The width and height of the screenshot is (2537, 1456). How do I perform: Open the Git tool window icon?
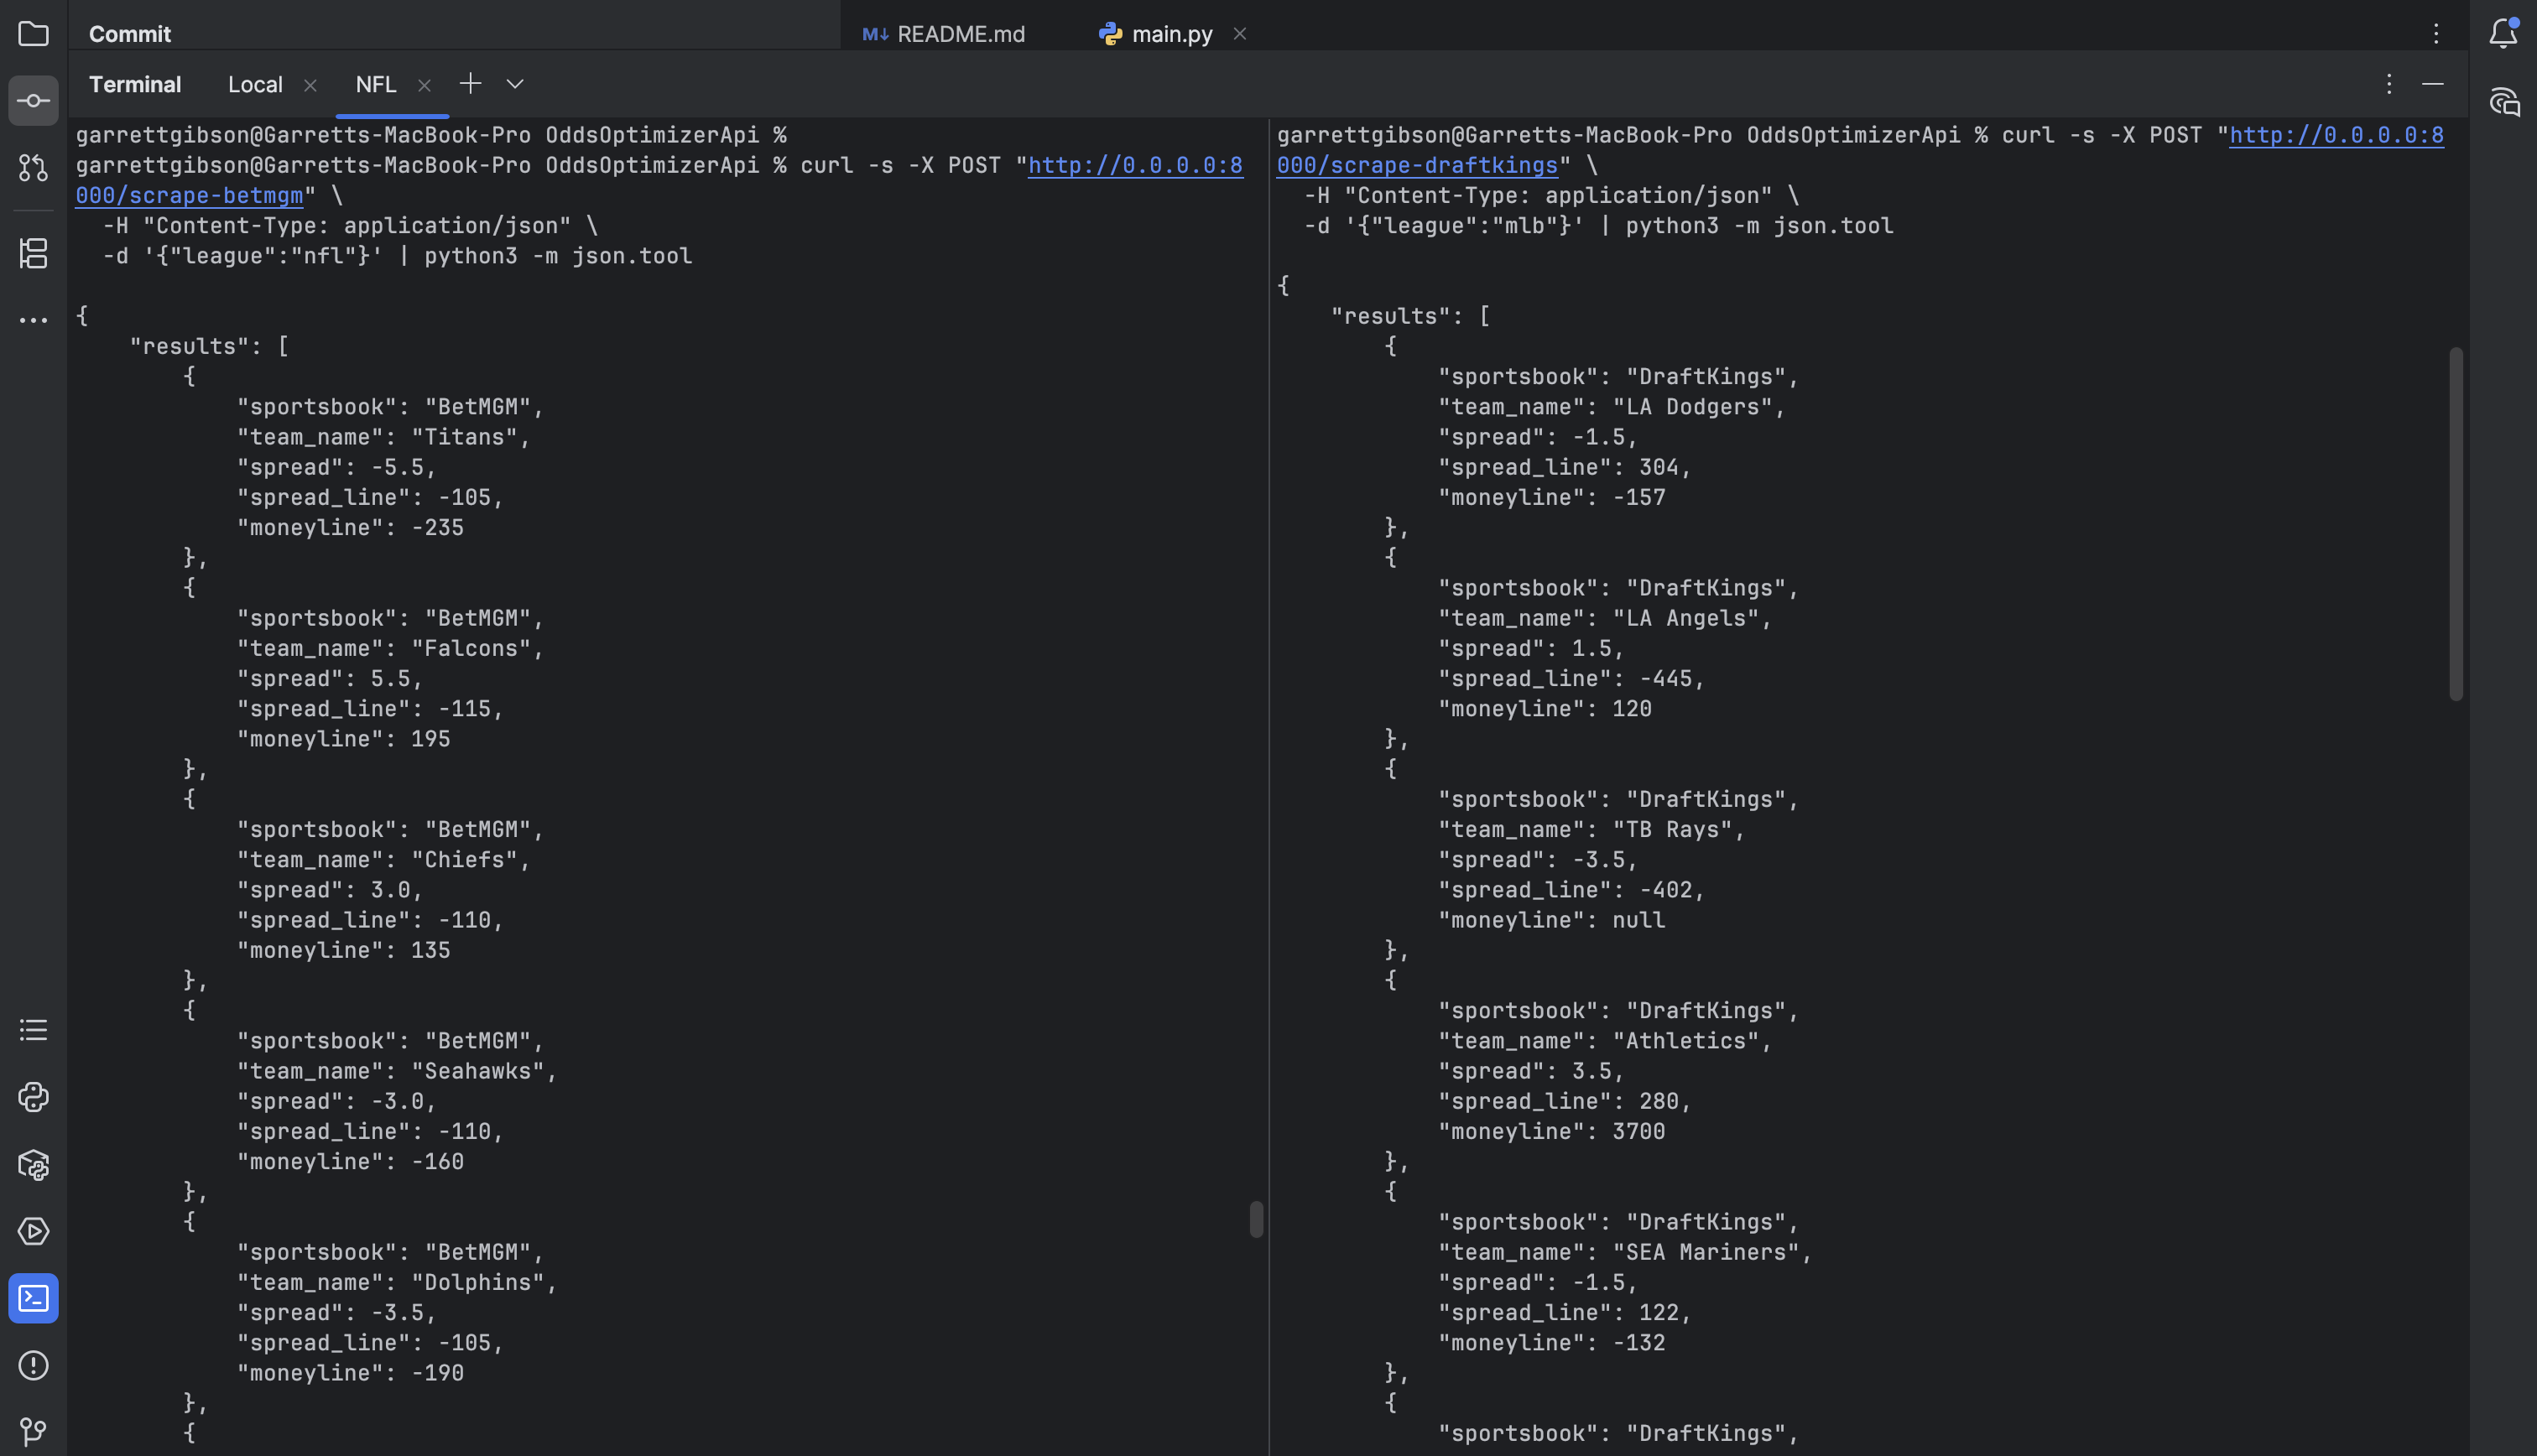click(33, 1432)
